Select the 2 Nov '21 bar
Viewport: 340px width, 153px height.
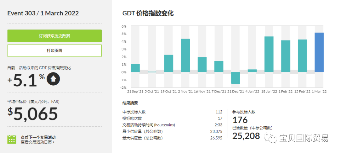point(185,55)
